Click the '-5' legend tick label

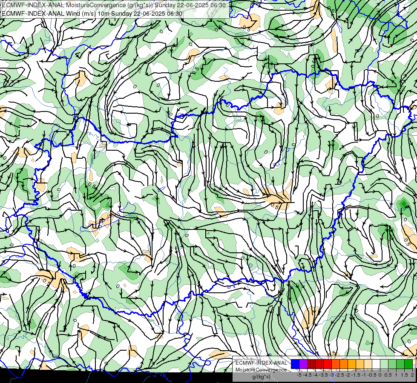[299, 375]
